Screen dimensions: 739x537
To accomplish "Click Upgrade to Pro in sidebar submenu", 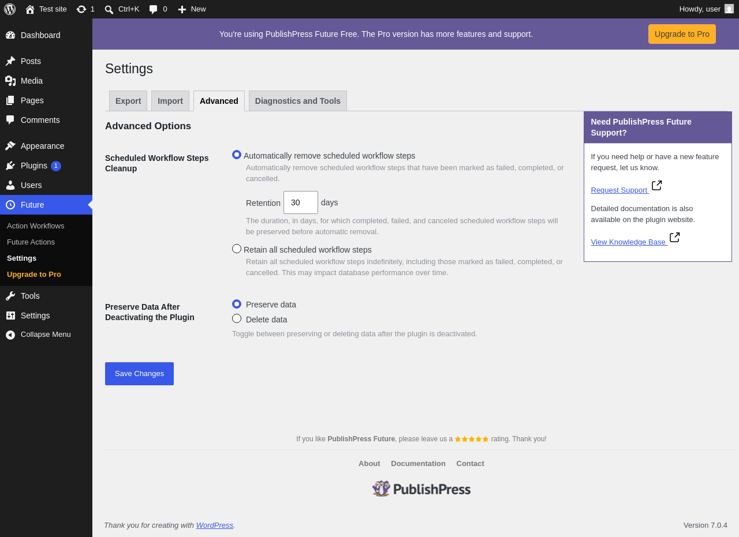I will coord(34,274).
